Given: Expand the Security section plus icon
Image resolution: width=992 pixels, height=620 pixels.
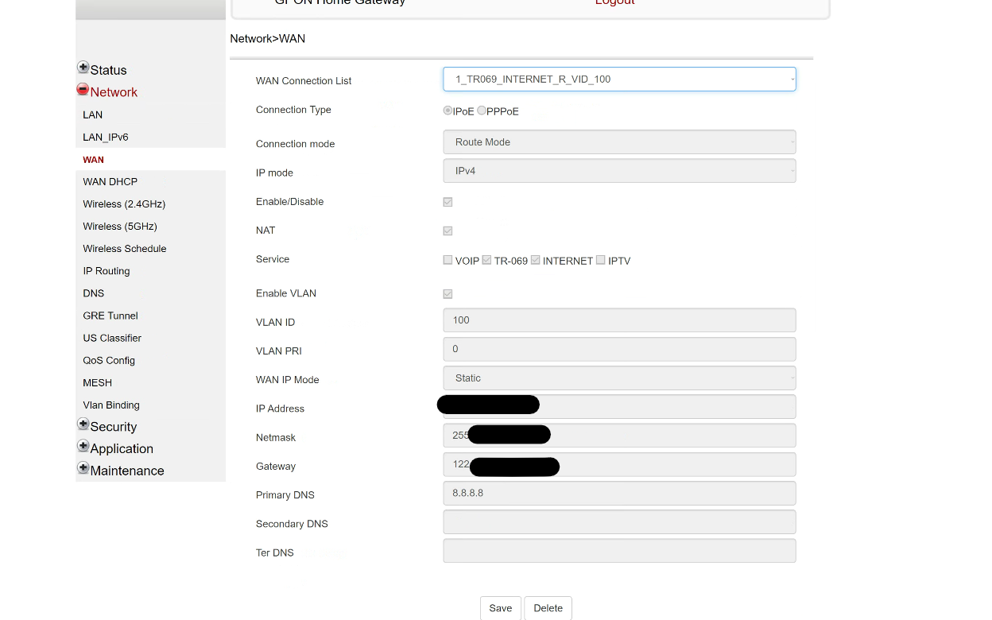Looking at the screenshot, I should 83,424.
